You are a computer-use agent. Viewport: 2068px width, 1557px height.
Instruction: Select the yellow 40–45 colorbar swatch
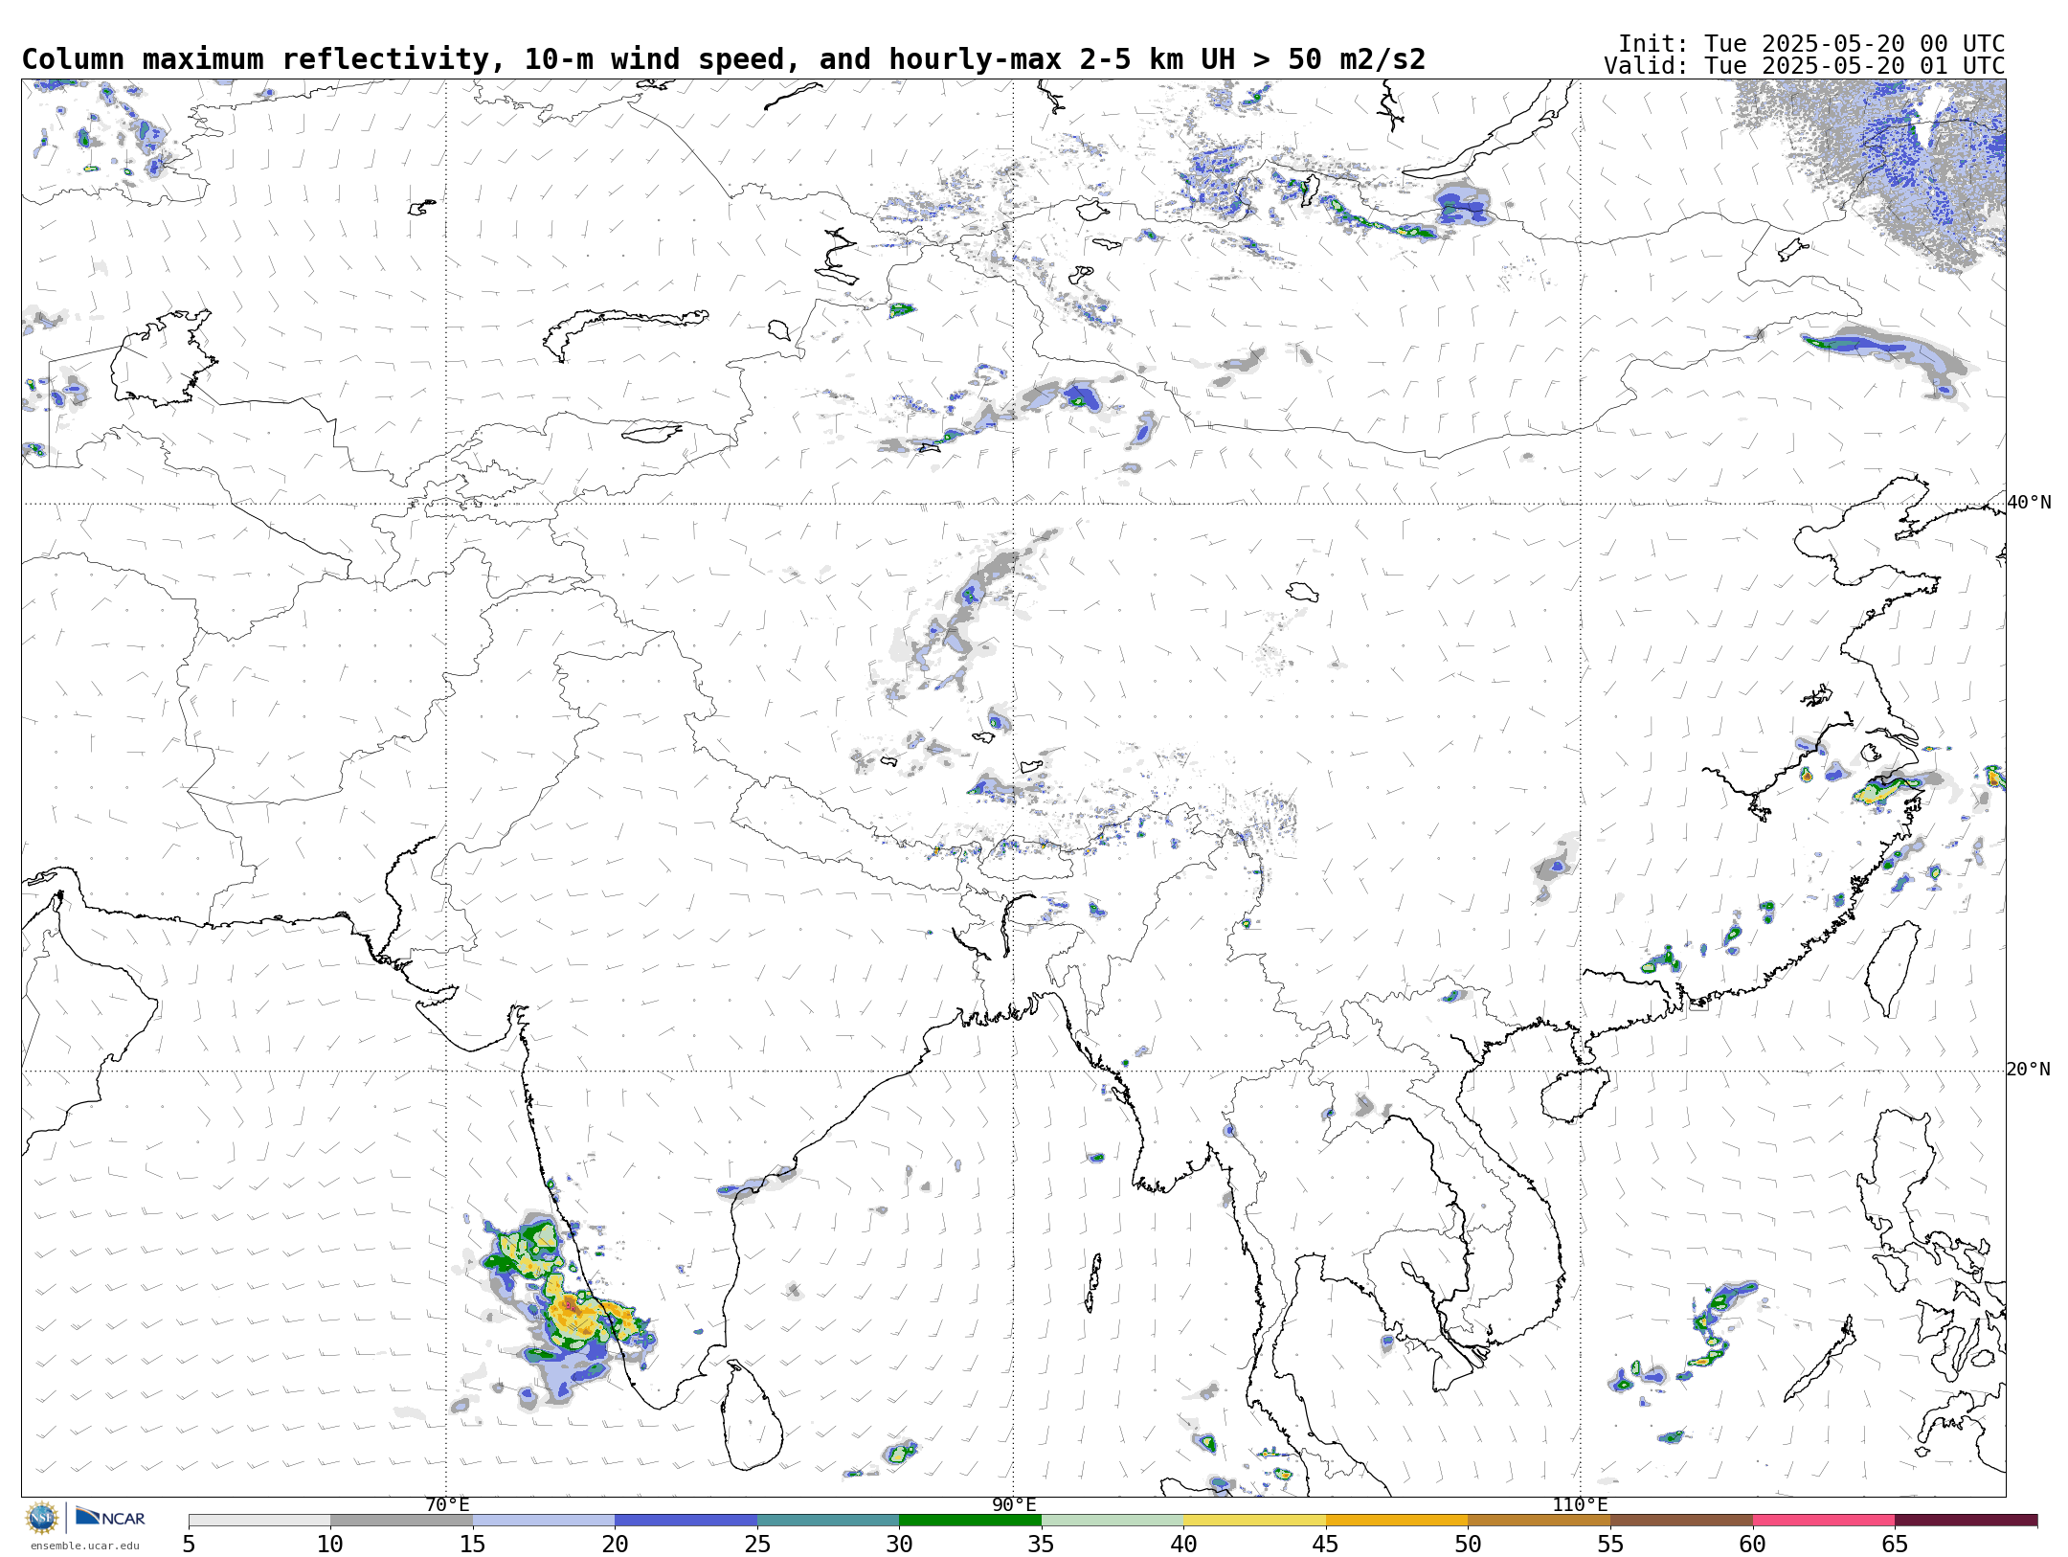tap(1254, 1521)
